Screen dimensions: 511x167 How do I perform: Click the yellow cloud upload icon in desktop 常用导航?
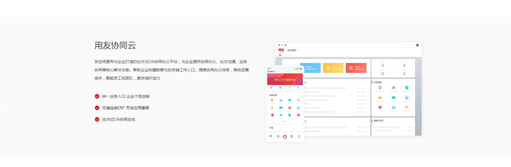(380, 98)
